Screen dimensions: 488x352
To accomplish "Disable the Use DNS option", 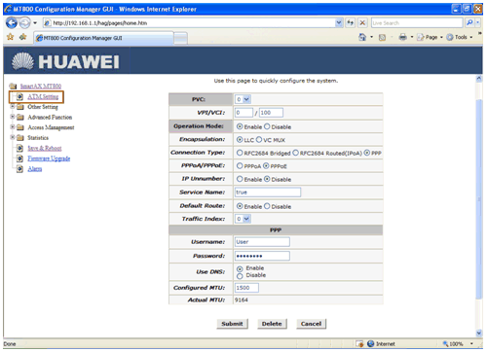I will (x=240, y=276).
